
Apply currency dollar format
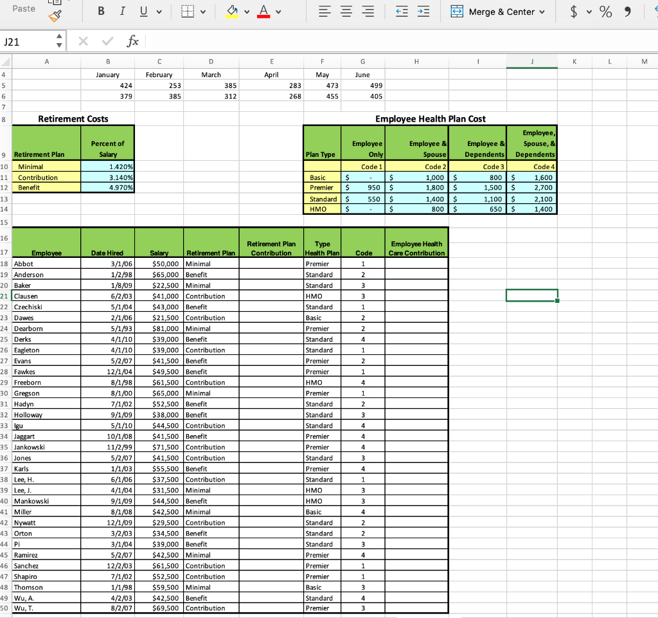click(x=574, y=12)
